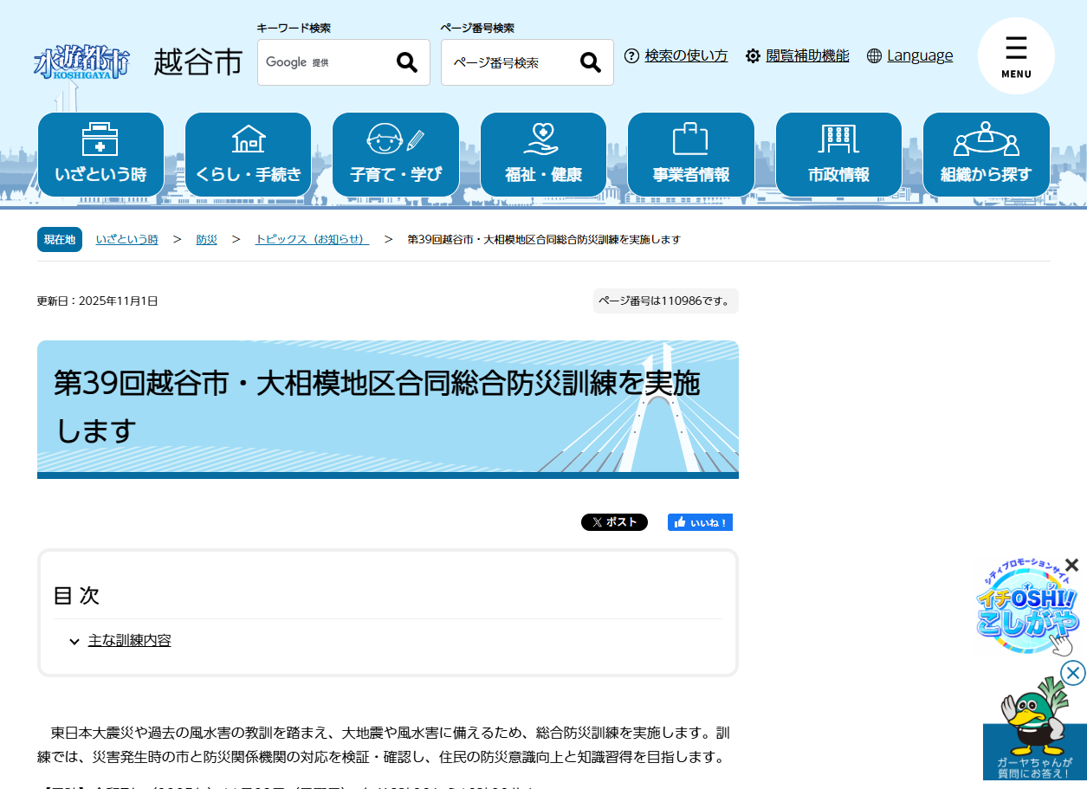Open the いざという時 emergency category
Viewport: 1087px width, 789px height.
[100, 155]
